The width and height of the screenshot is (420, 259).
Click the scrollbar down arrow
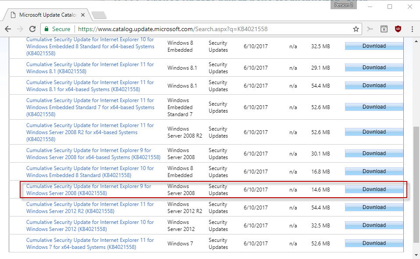[416, 255]
